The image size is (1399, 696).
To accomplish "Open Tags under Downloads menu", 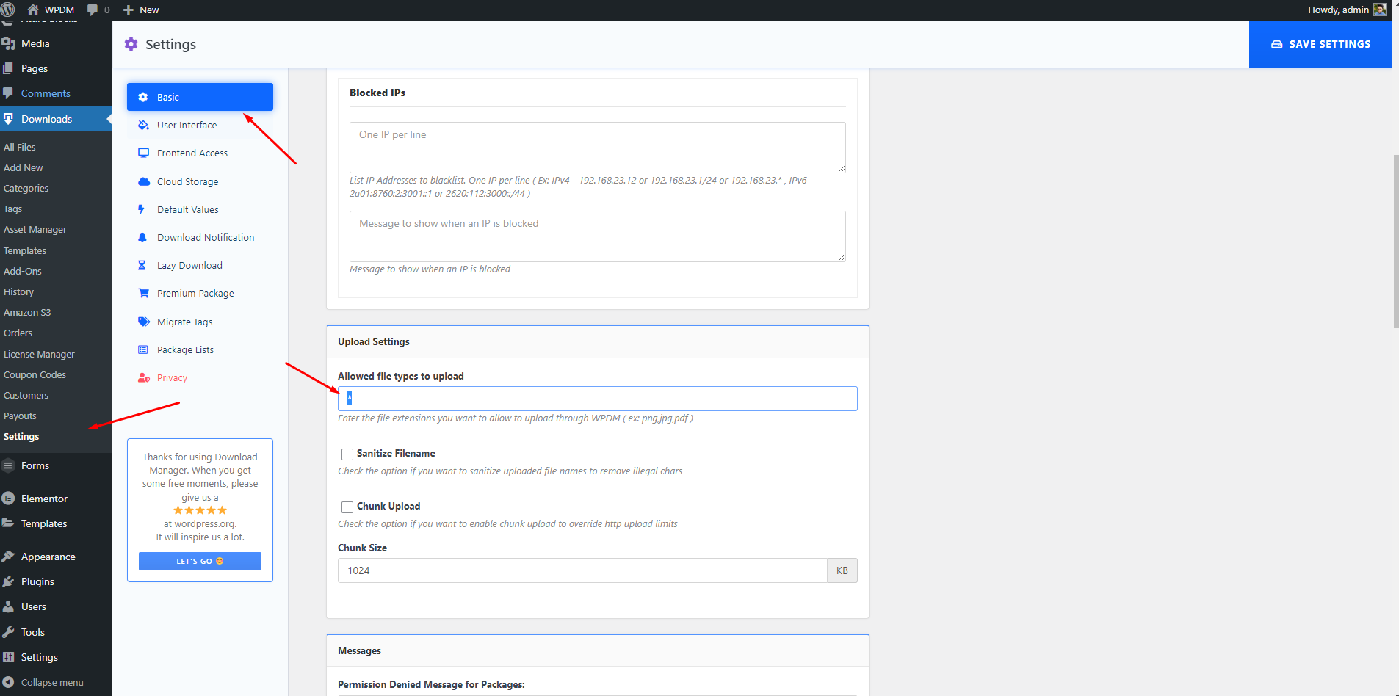I will pos(13,209).
